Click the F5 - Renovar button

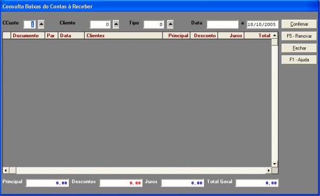pos(299,36)
